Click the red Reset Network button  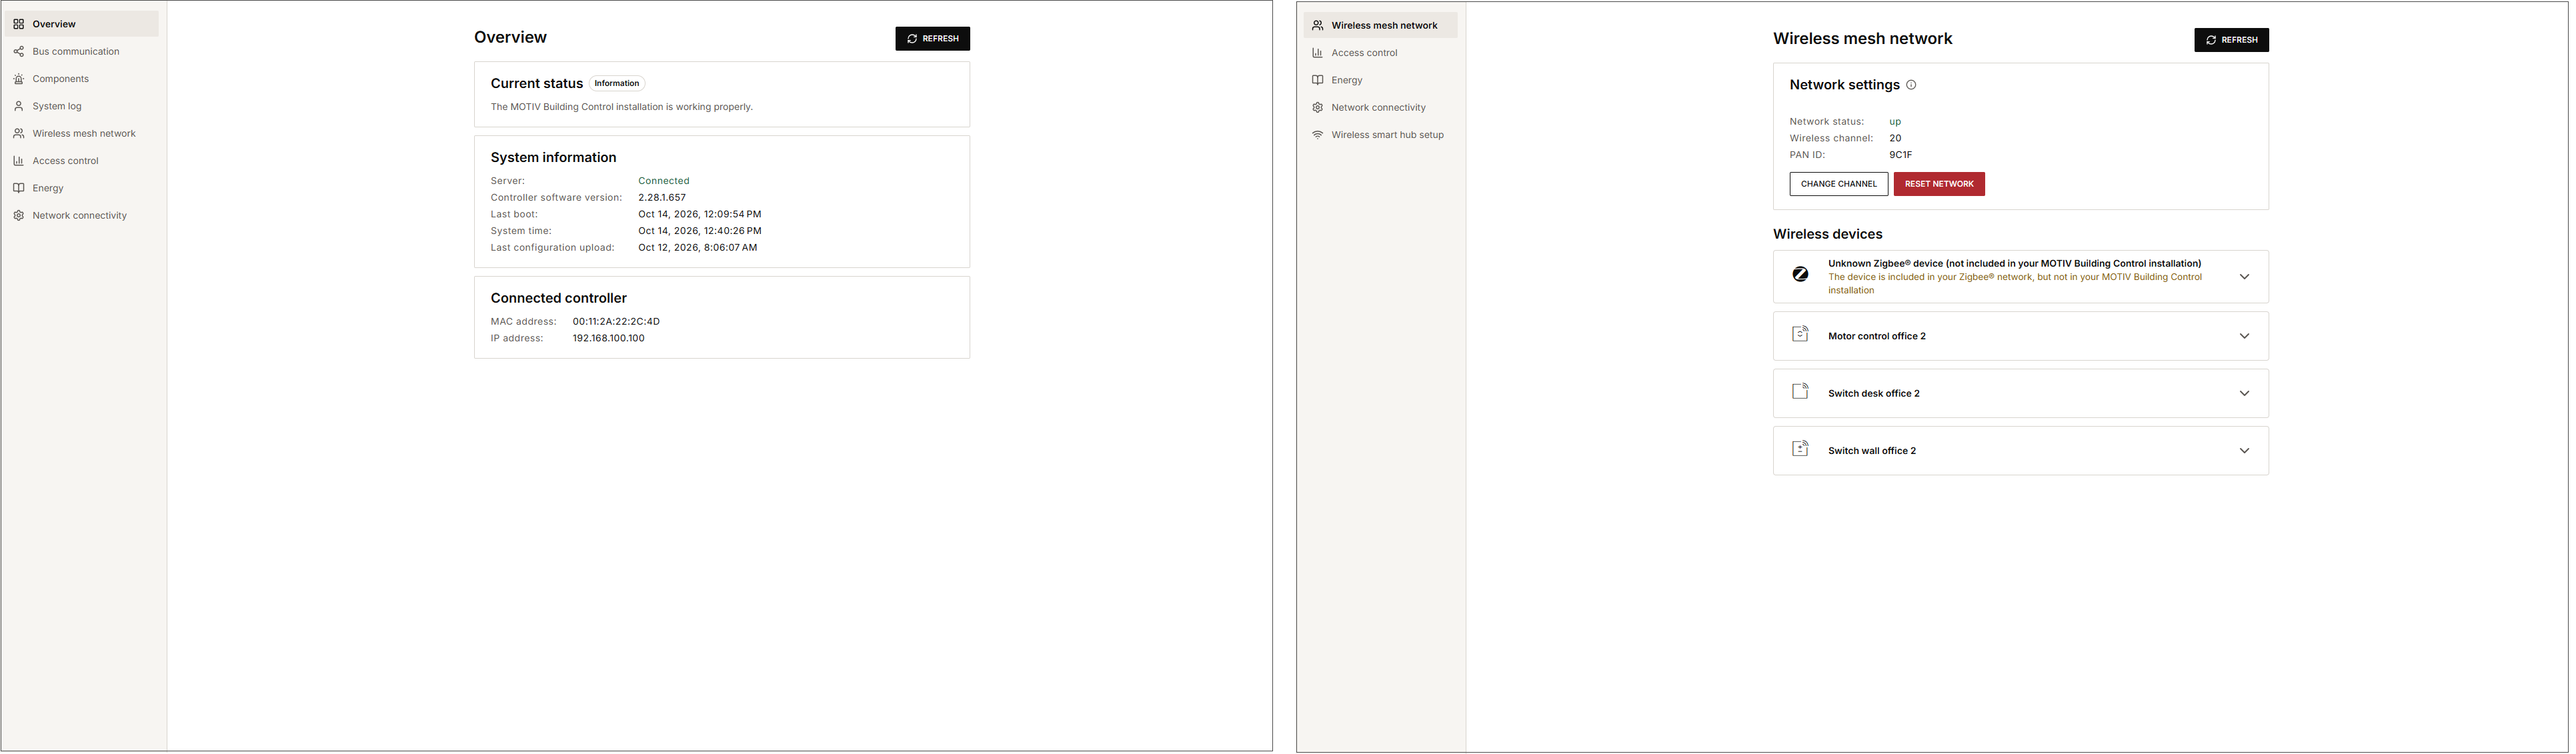(x=1938, y=184)
